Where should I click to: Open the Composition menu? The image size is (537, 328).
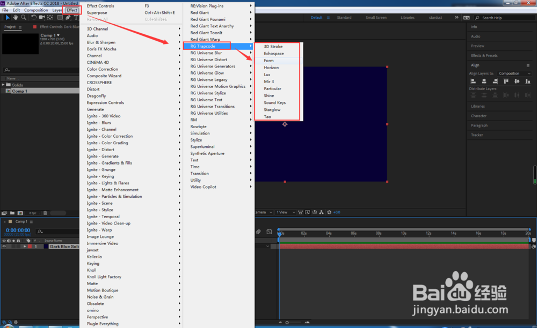[36, 10]
